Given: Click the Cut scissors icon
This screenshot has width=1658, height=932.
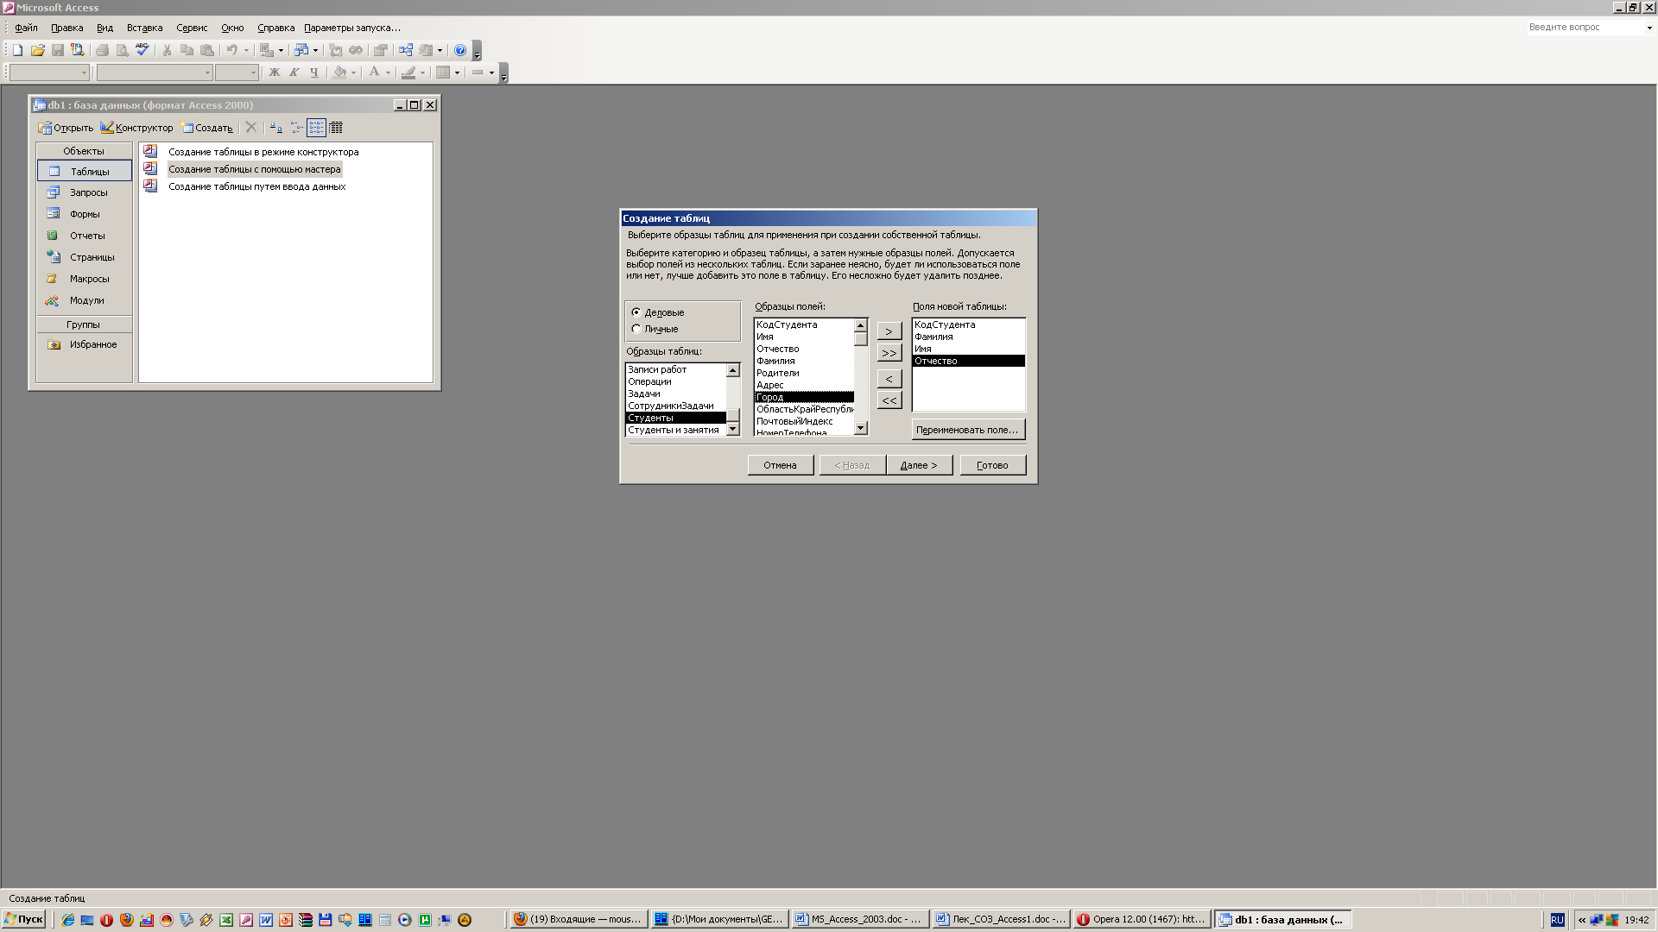Looking at the screenshot, I should click(167, 50).
